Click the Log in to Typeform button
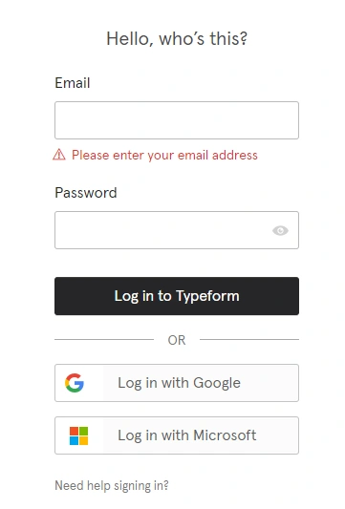The height and width of the screenshot is (509, 345). (x=177, y=296)
